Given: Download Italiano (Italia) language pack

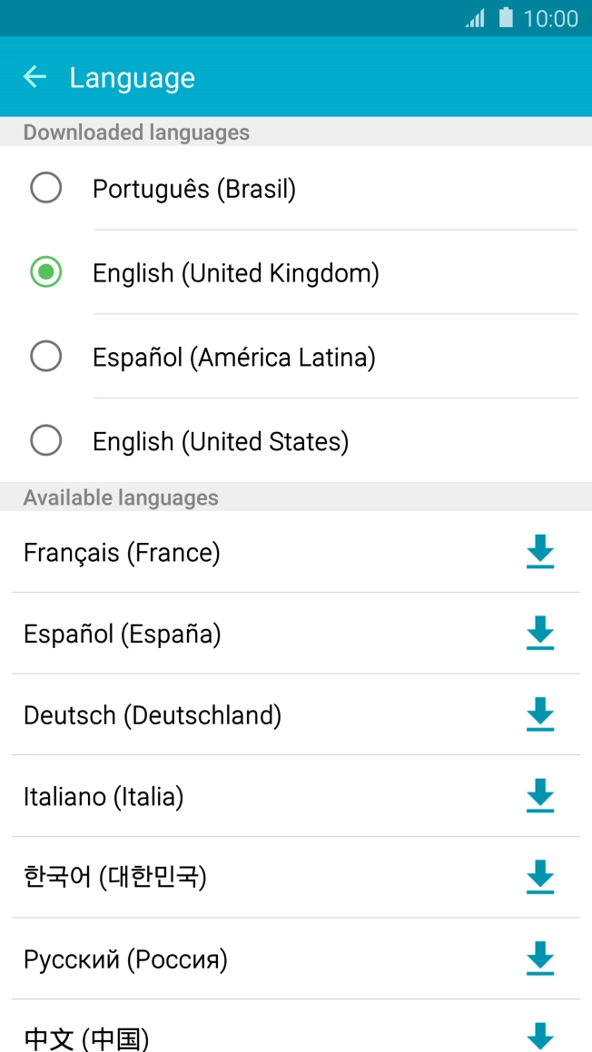Looking at the screenshot, I should pos(540,796).
